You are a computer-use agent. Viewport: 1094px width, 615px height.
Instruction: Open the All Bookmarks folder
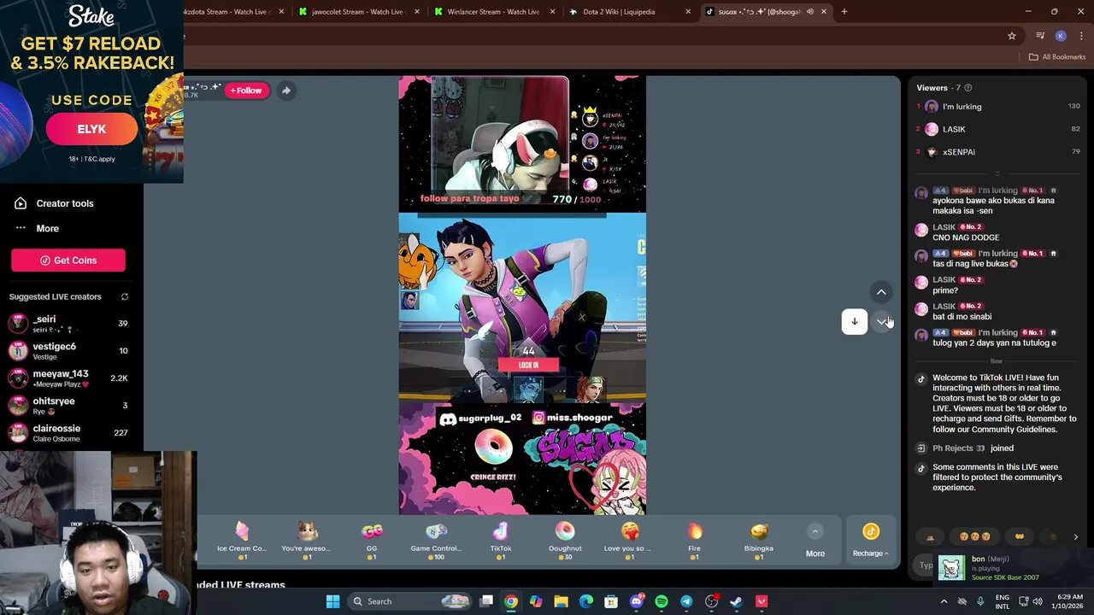coord(1057,57)
